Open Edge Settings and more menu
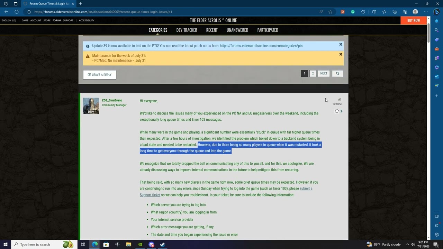 click(x=426, y=12)
